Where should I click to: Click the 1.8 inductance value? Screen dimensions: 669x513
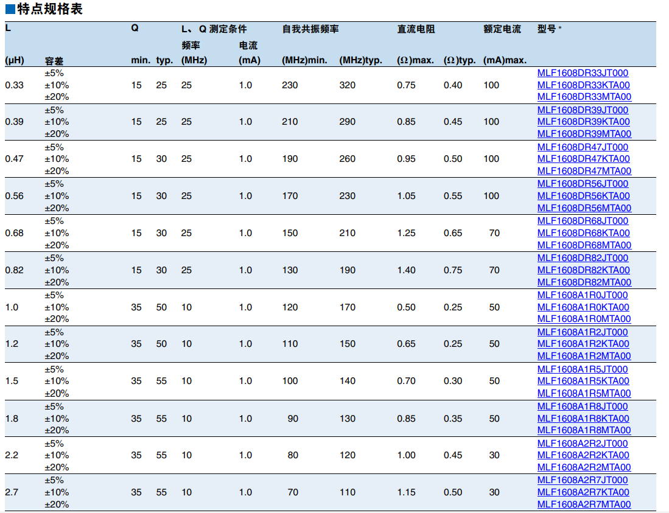tap(12, 418)
